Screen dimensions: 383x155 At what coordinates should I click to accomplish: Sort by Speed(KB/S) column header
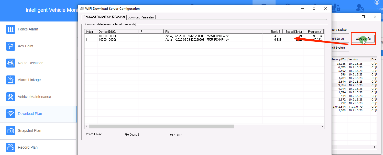293,31
